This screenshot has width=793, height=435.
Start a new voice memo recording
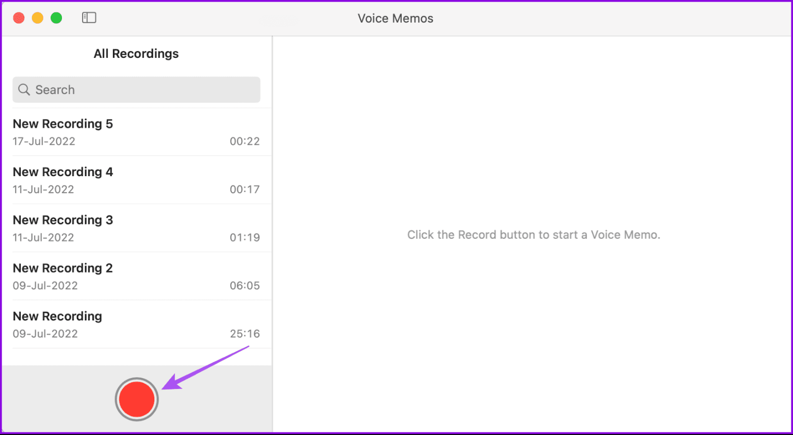click(136, 398)
